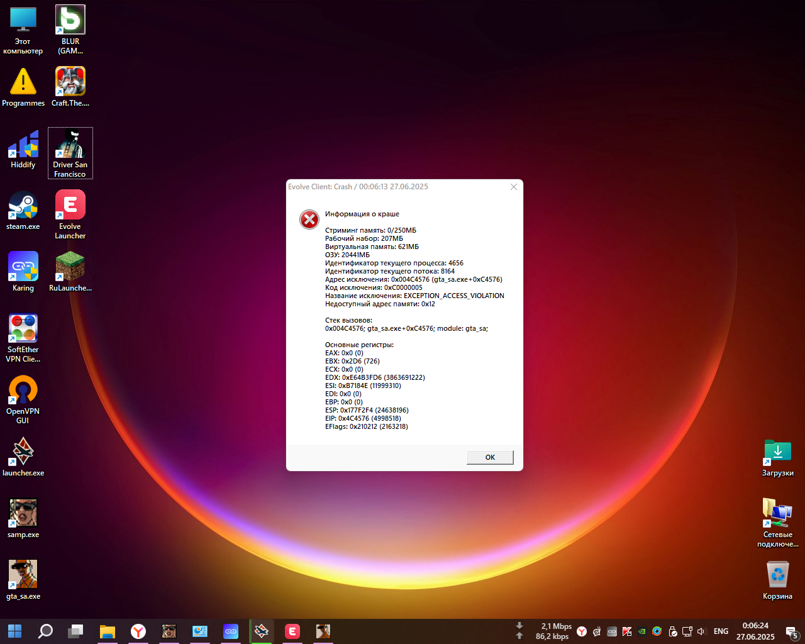Select the Programmes warning icon
This screenshot has height=644, width=805.
(x=23, y=87)
